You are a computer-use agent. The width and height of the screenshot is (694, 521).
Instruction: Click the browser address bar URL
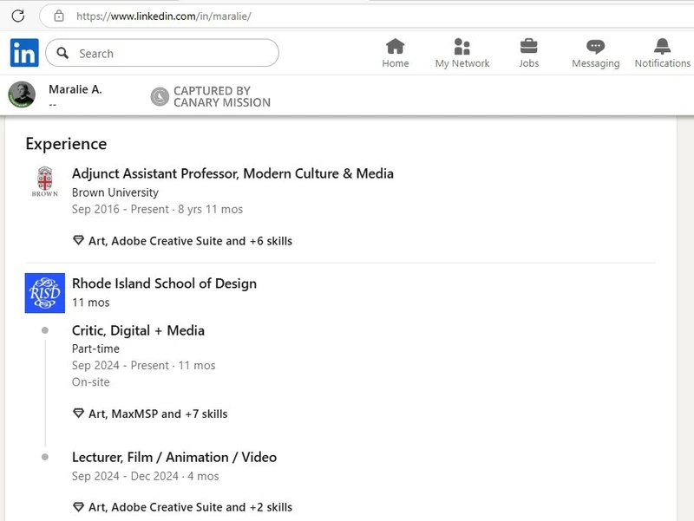[x=164, y=16]
